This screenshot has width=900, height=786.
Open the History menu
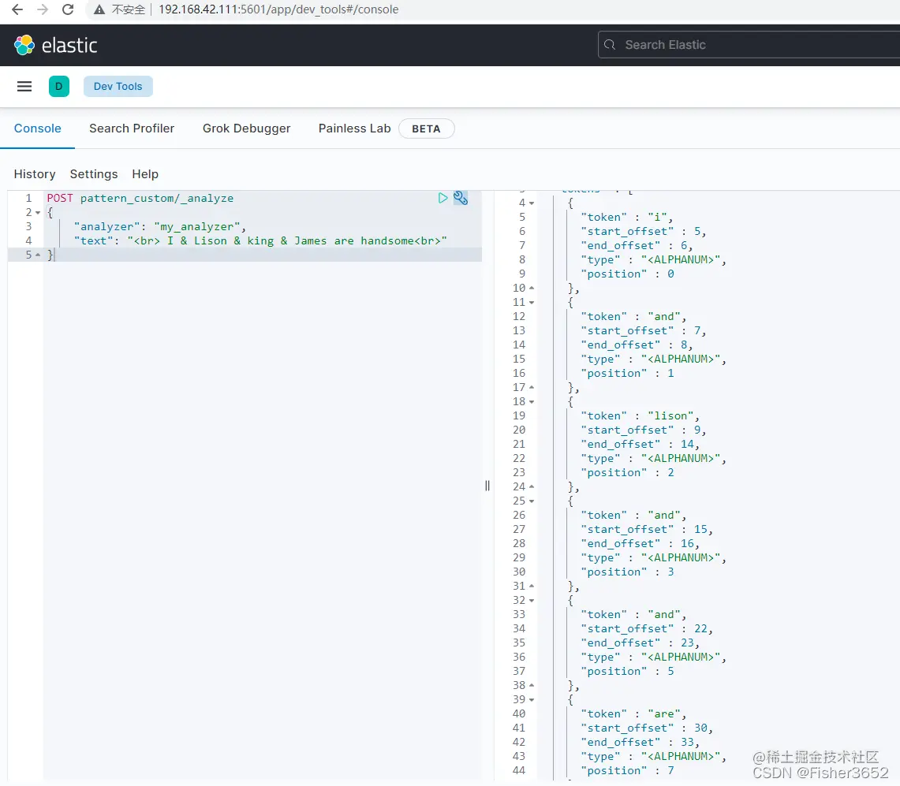tap(35, 174)
